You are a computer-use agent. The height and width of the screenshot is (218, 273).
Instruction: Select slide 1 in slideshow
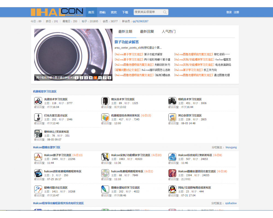(77, 78)
